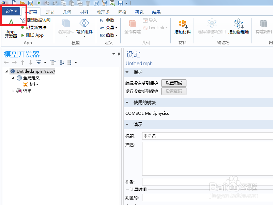
Task: Open the 文件 menu
Action: click(x=11, y=11)
